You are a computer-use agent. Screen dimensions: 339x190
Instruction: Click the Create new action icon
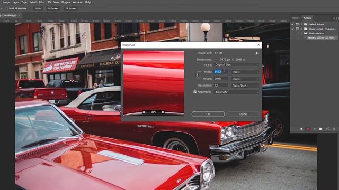click(x=328, y=129)
